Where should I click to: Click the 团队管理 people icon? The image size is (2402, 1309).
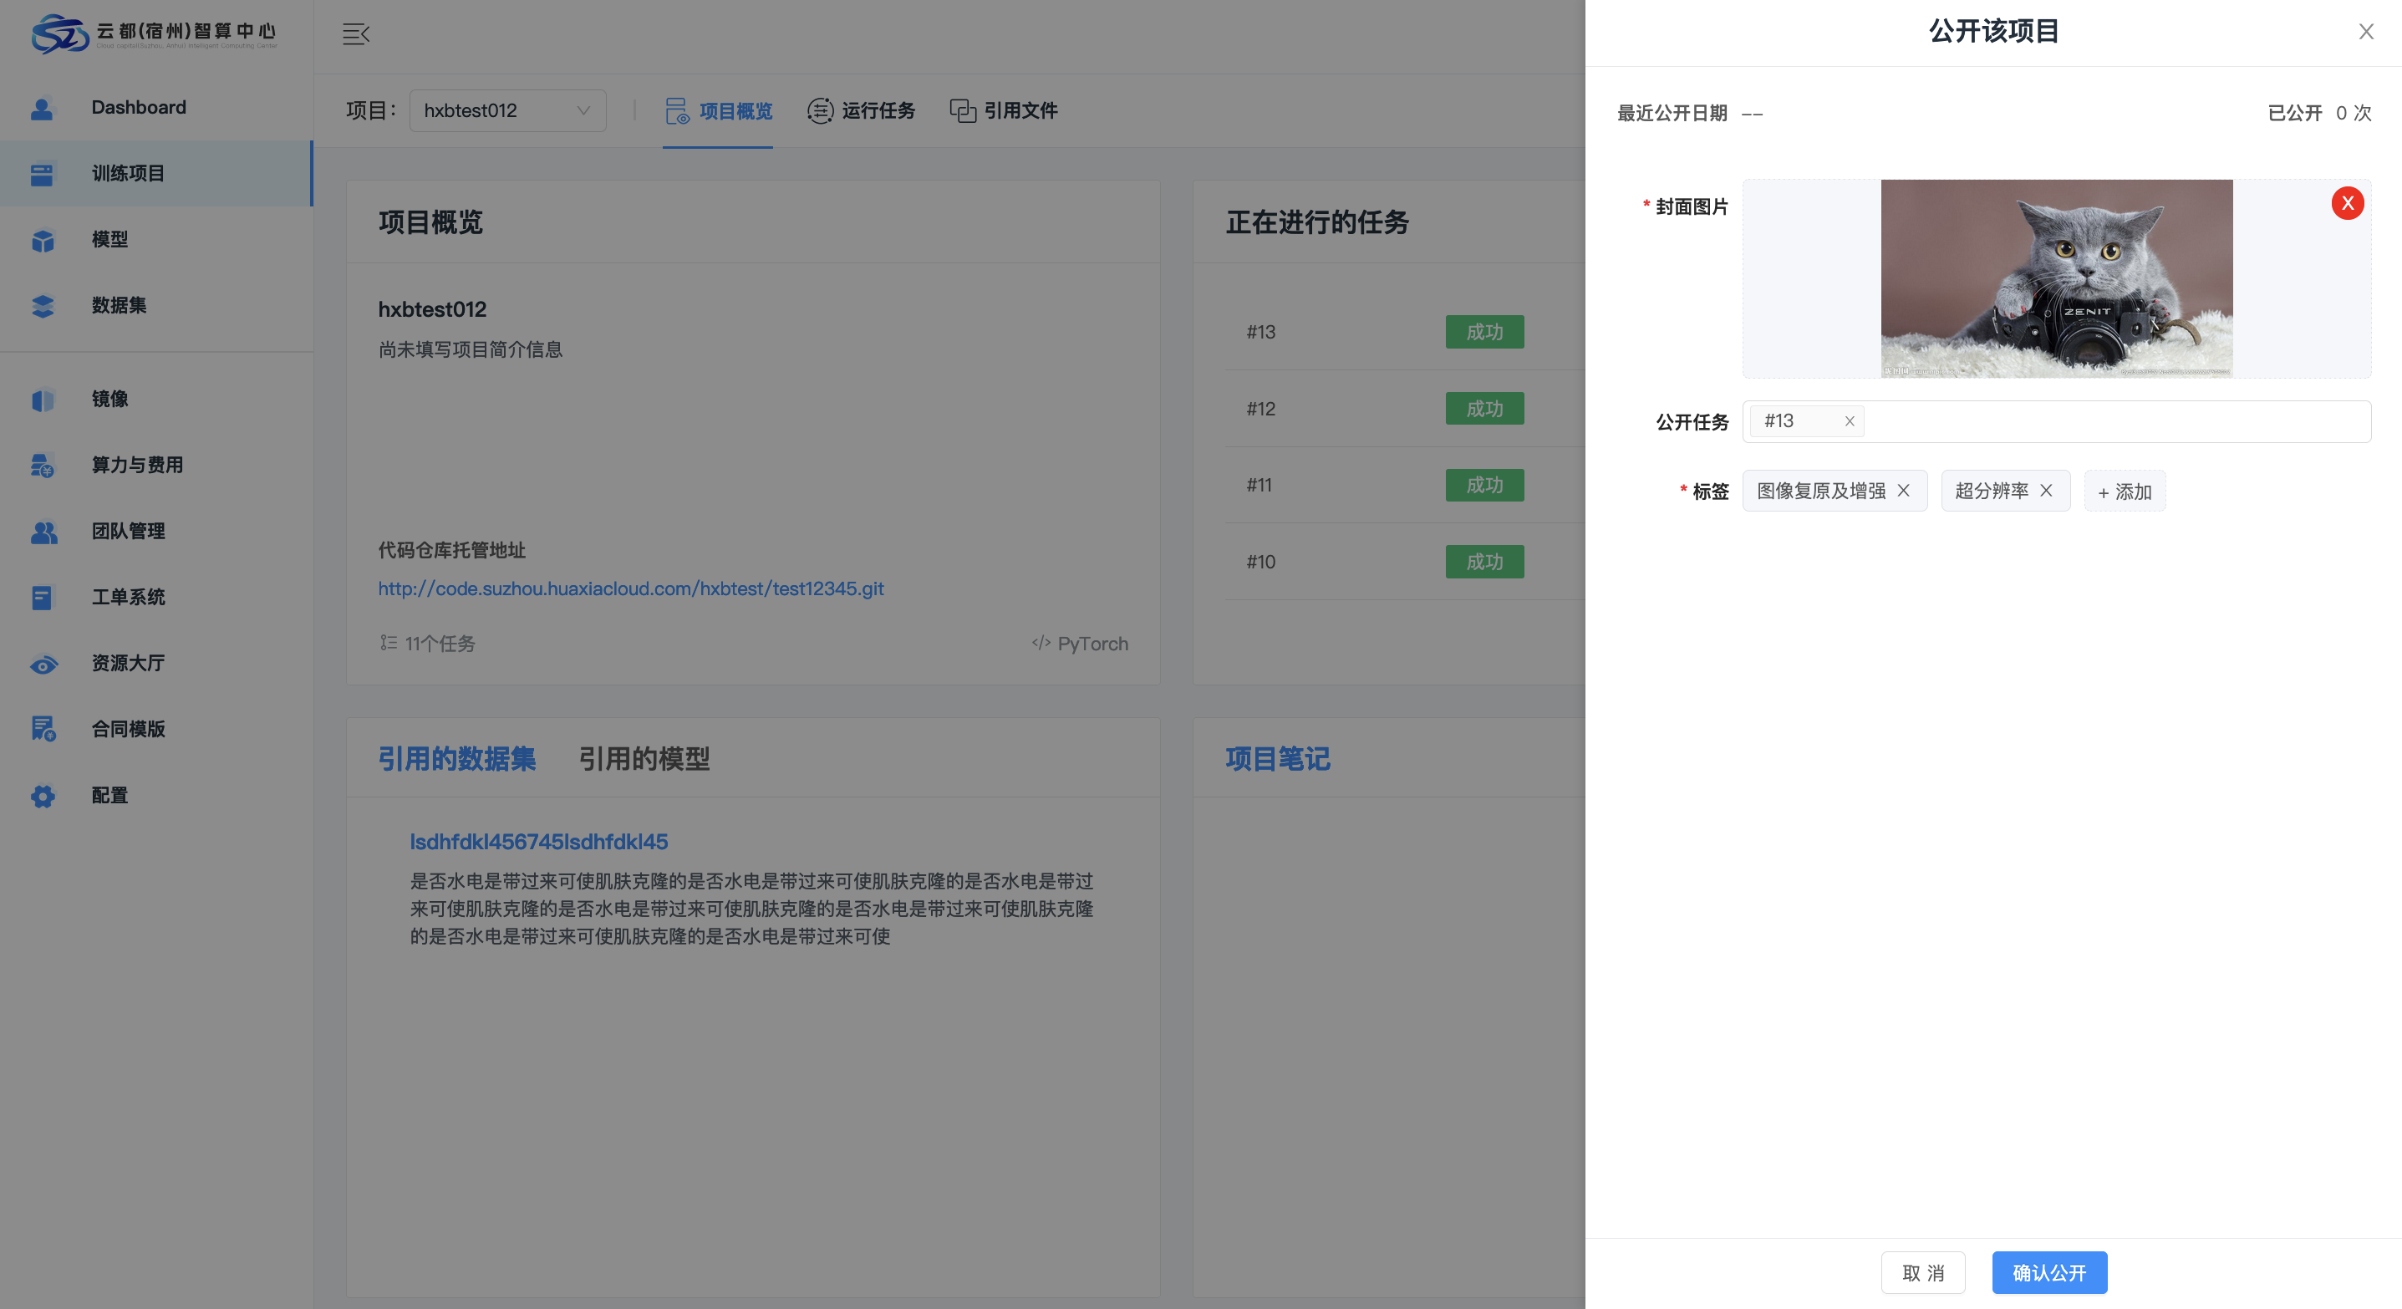click(x=43, y=532)
